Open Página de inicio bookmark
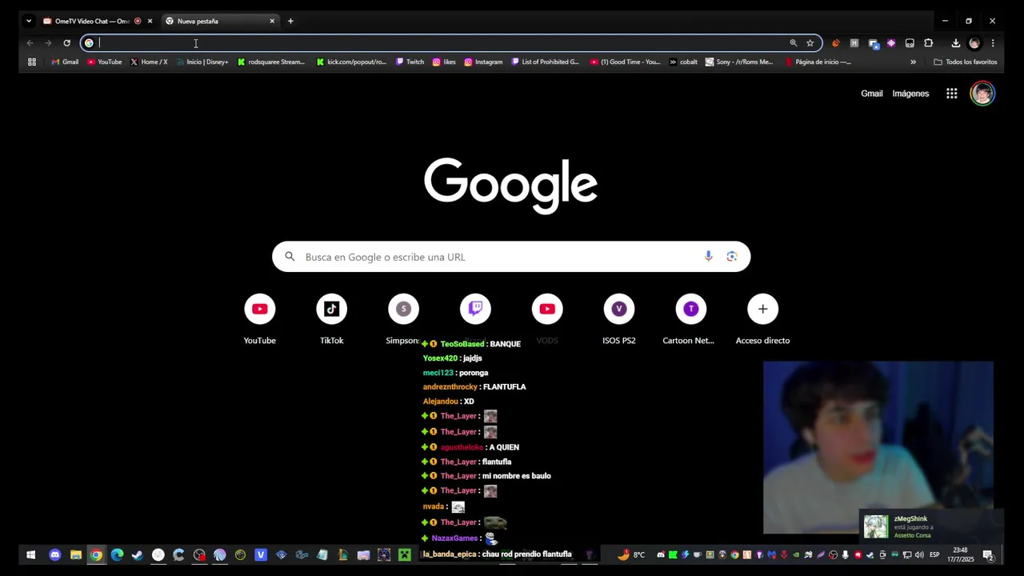 pos(818,62)
